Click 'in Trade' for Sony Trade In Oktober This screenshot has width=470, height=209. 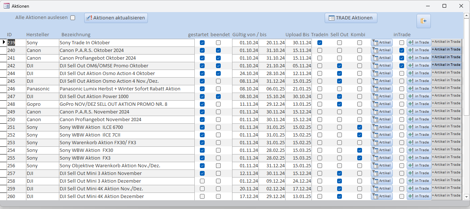(419, 42)
